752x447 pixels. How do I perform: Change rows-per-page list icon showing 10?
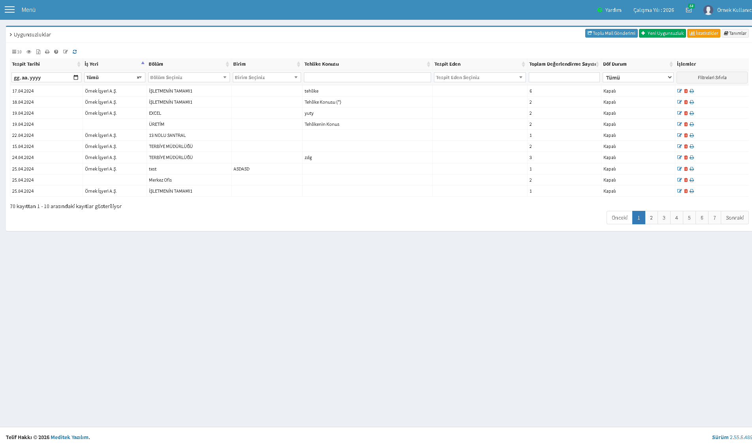click(x=17, y=52)
